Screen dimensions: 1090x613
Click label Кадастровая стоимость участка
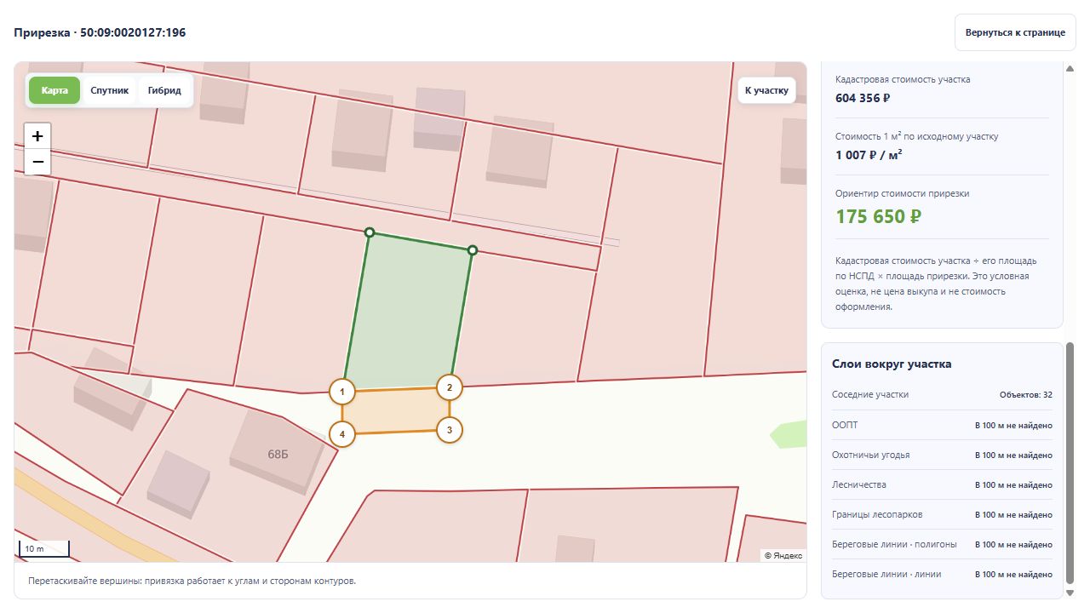[x=903, y=79]
